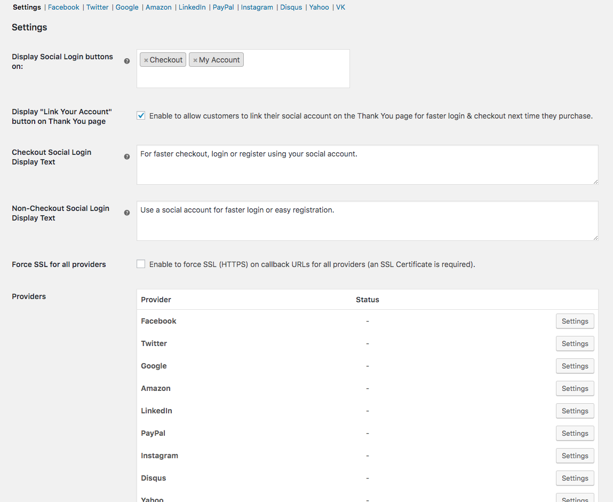Click into Non-Checkout Social Login text area

tap(367, 221)
